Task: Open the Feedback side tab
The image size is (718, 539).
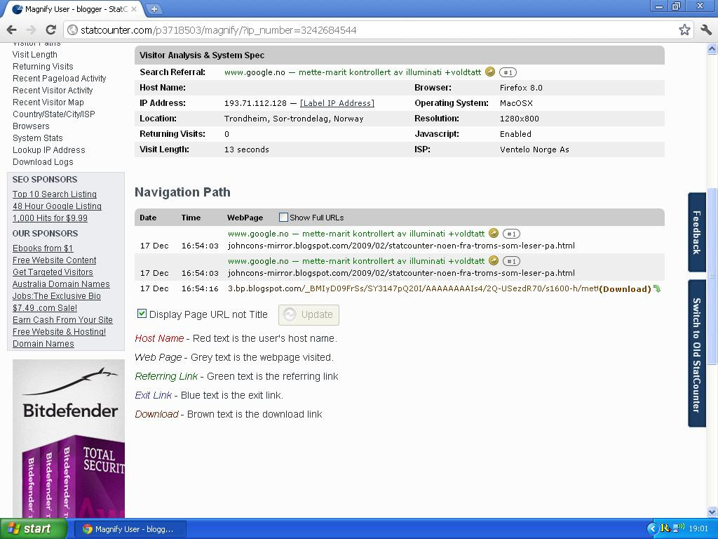Action: [x=697, y=232]
